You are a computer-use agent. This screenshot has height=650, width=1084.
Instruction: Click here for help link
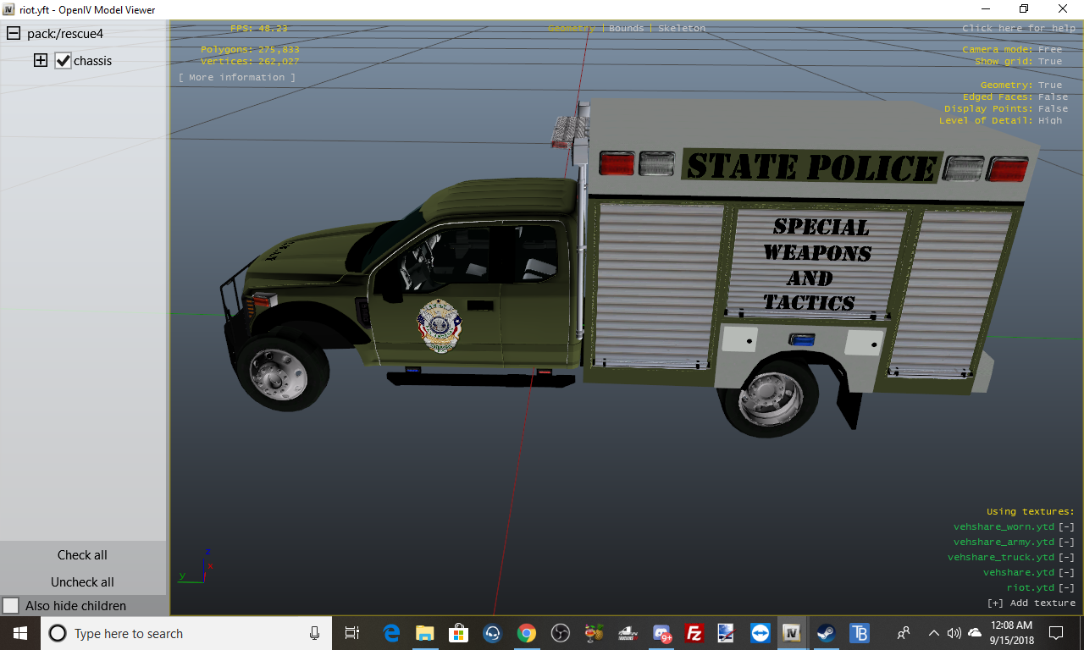1019,29
